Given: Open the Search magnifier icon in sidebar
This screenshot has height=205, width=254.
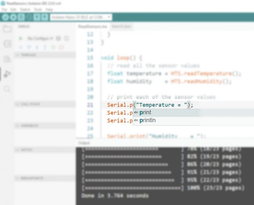Looking at the screenshot, I should point(7,89).
